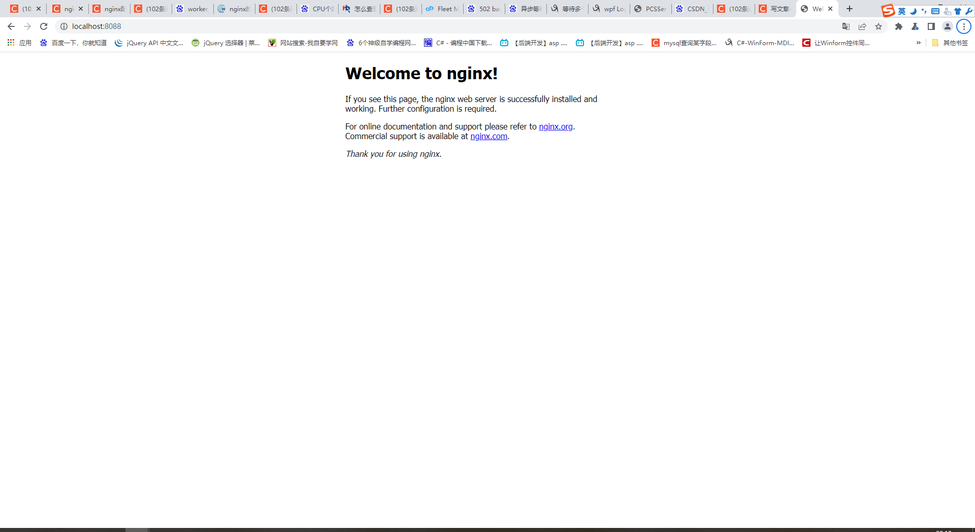Switch to the 怎么查 browser tab
This screenshot has width=975, height=532.
point(359,9)
